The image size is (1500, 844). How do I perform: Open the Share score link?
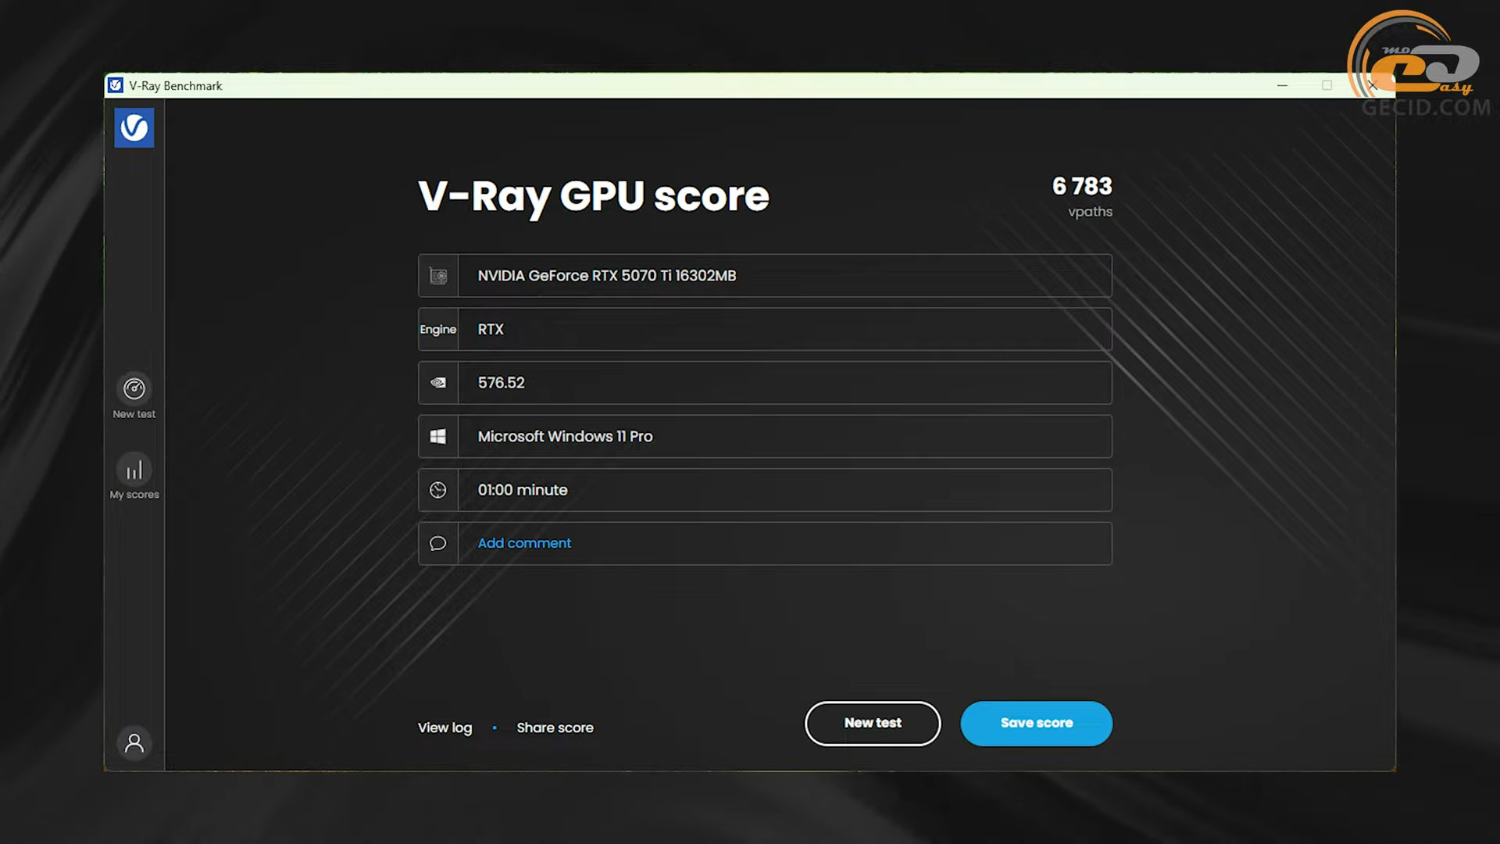click(555, 728)
